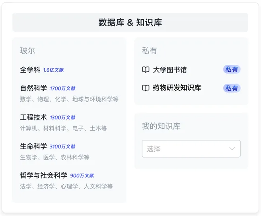Open the 药物研发知识库 private library
Viewport: 261px width, 216px height.
[177, 88]
